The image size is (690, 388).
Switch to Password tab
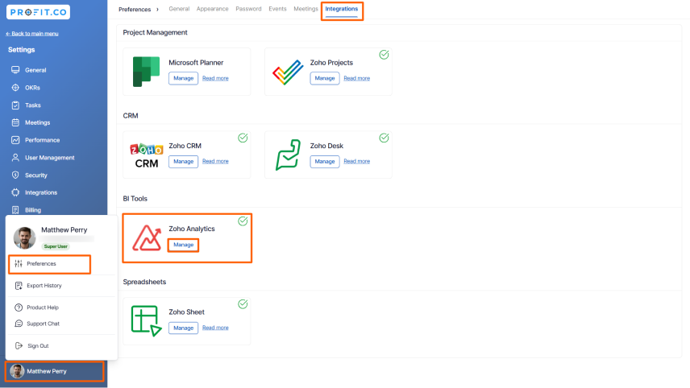(248, 9)
